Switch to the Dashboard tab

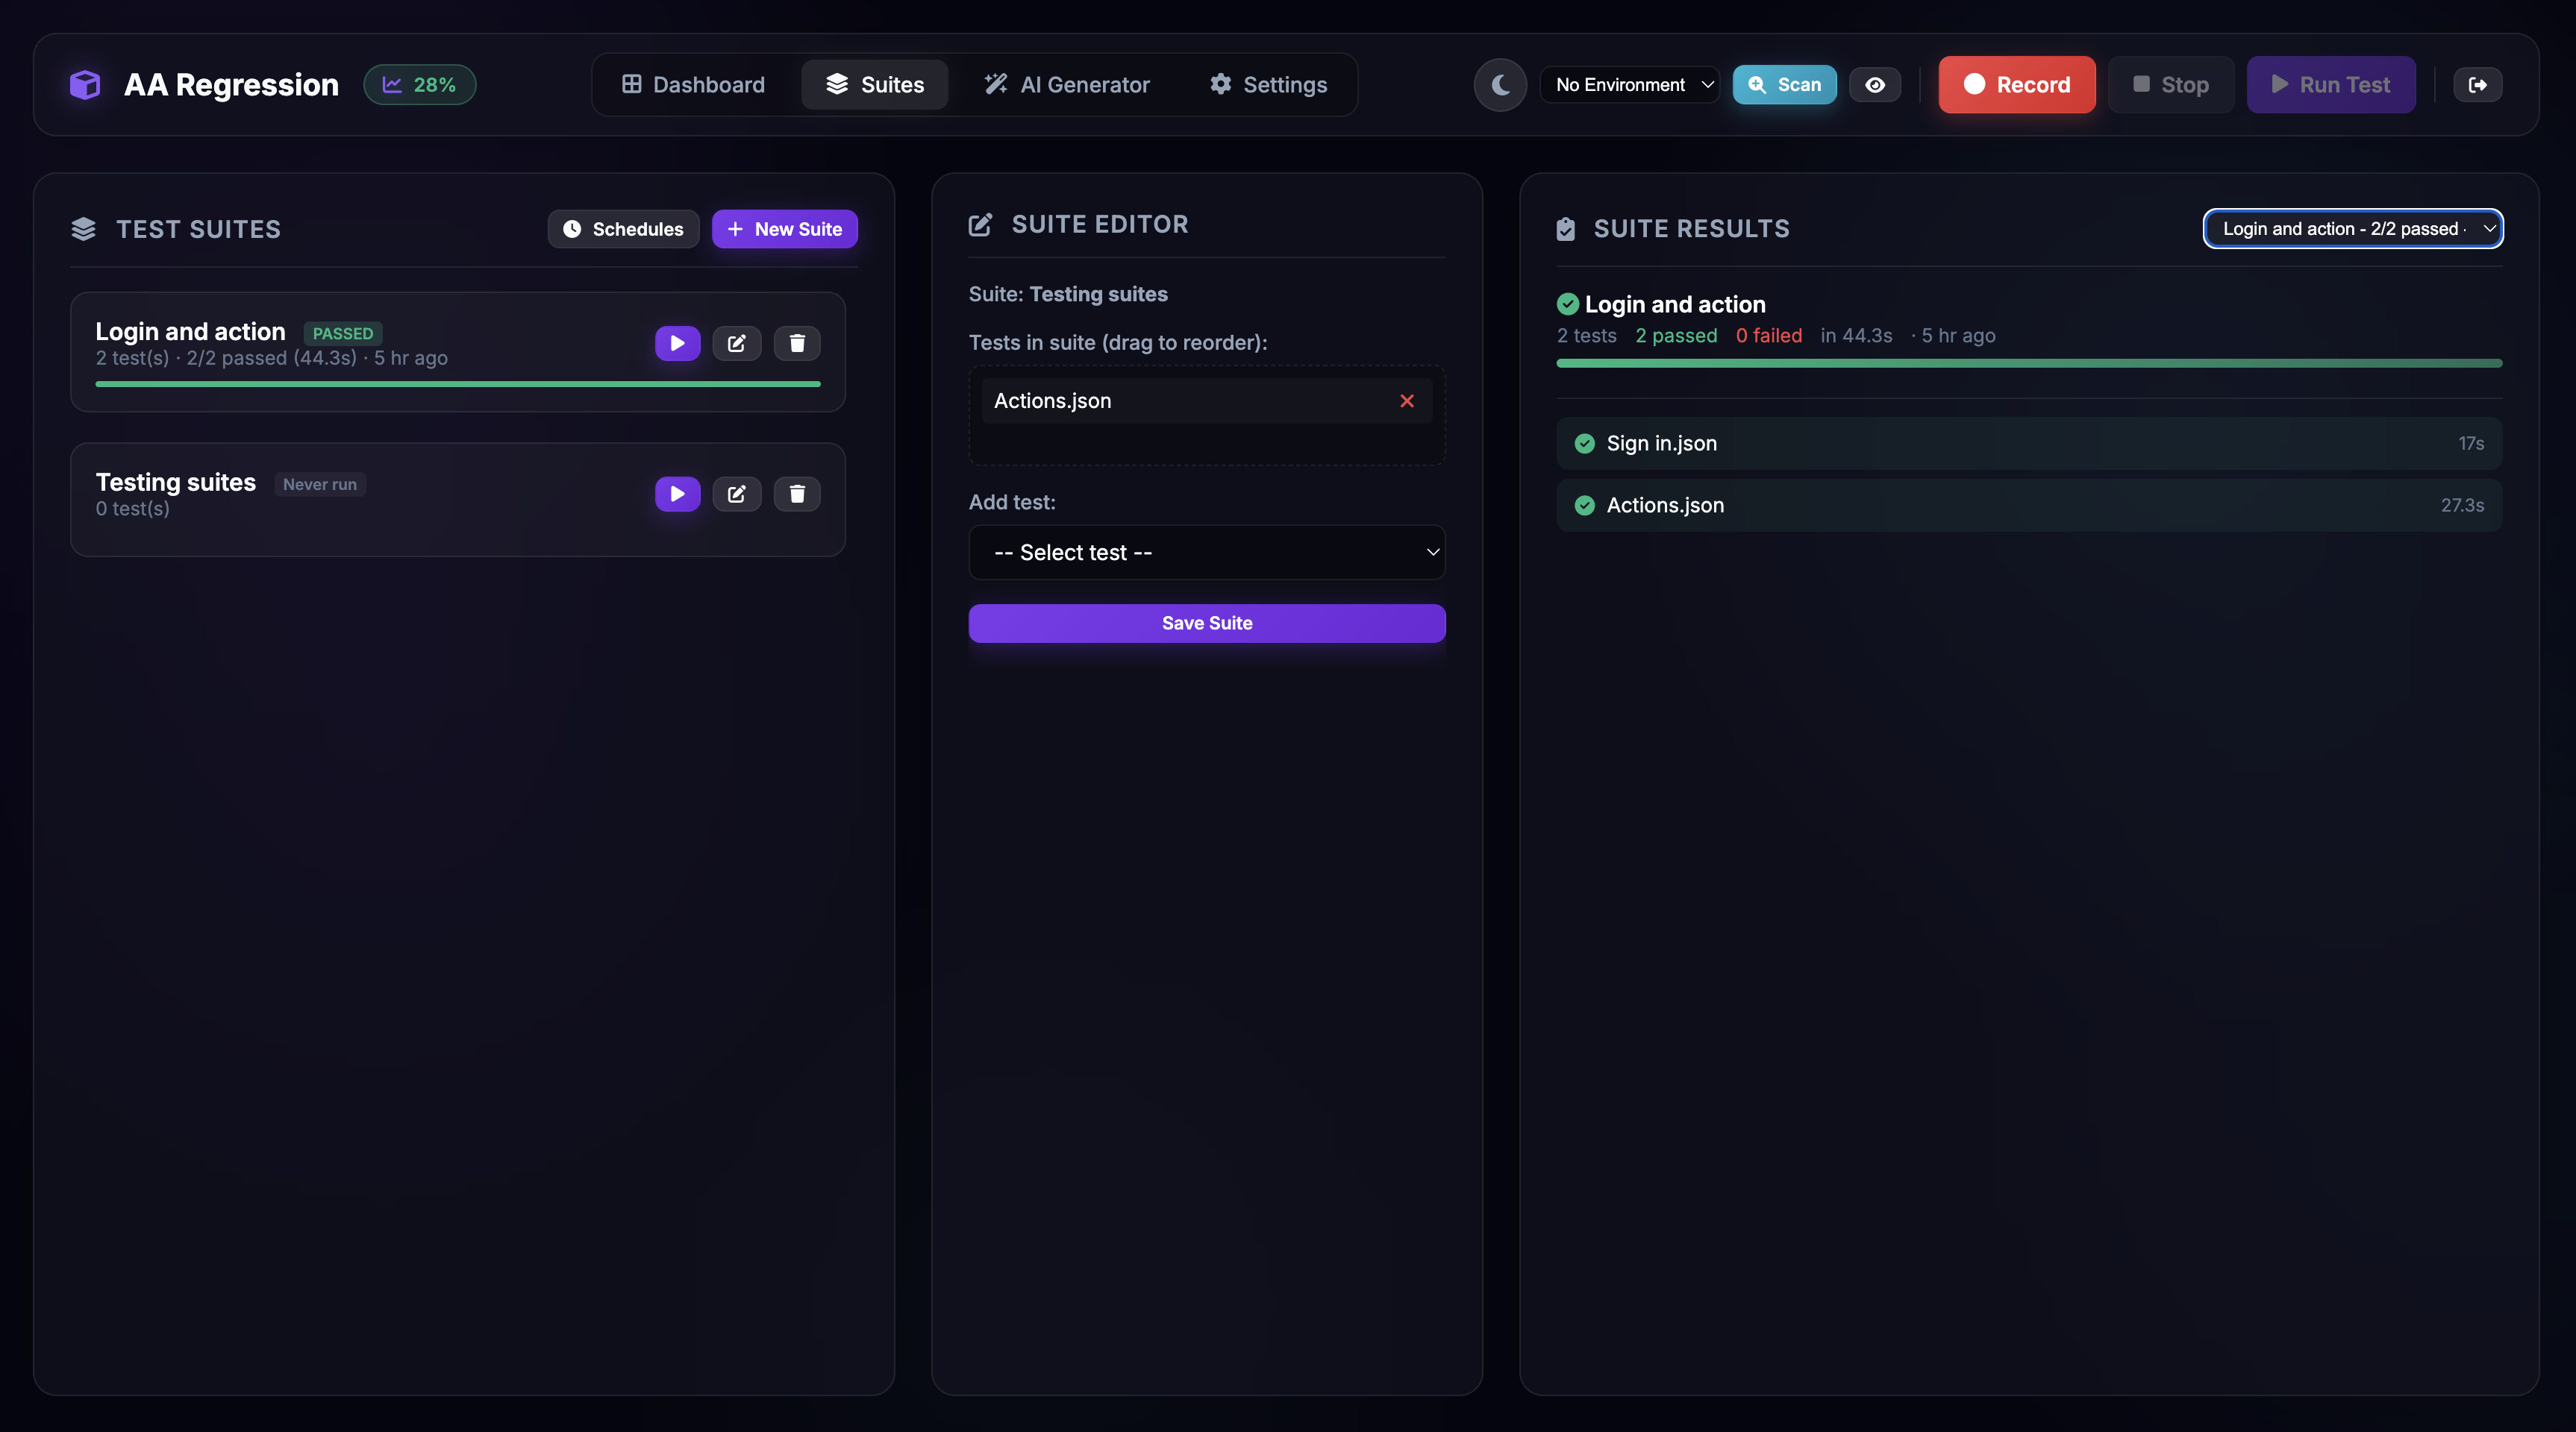point(693,85)
